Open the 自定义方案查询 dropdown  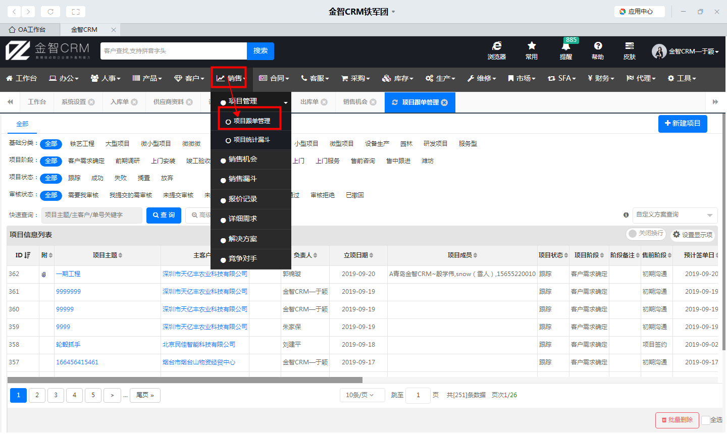(x=675, y=215)
